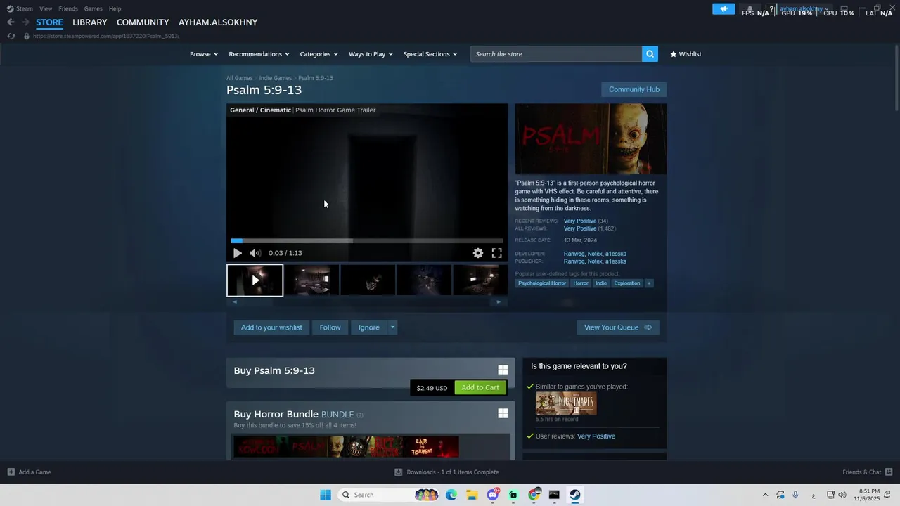Open trailer video settings gear

click(478, 253)
